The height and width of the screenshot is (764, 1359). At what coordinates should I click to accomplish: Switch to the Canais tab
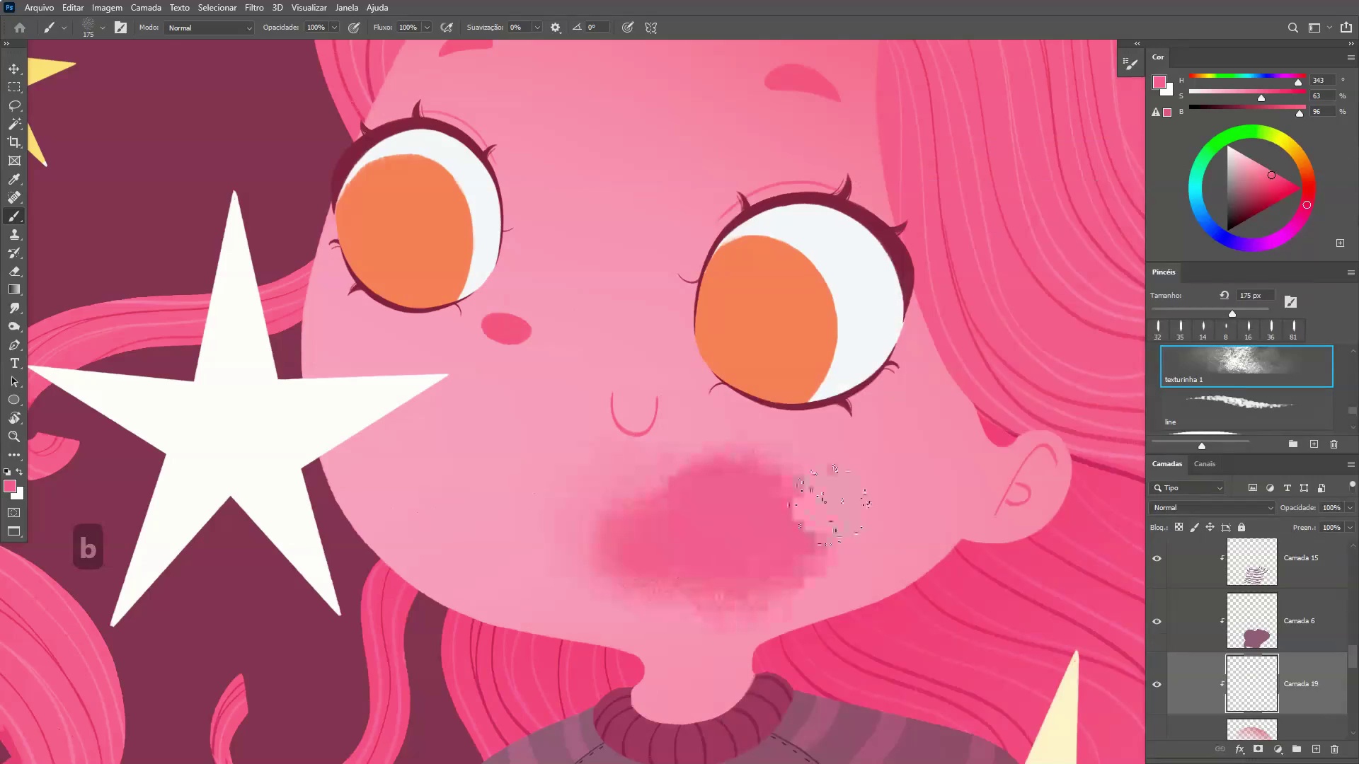click(x=1204, y=464)
